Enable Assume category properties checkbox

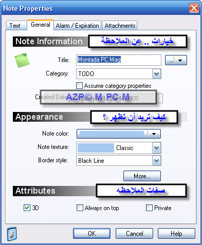pos(79,85)
